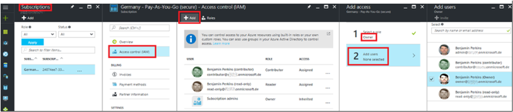The width and height of the screenshot is (513, 112).
Task: Open the Overview menu item
Action: point(123,42)
